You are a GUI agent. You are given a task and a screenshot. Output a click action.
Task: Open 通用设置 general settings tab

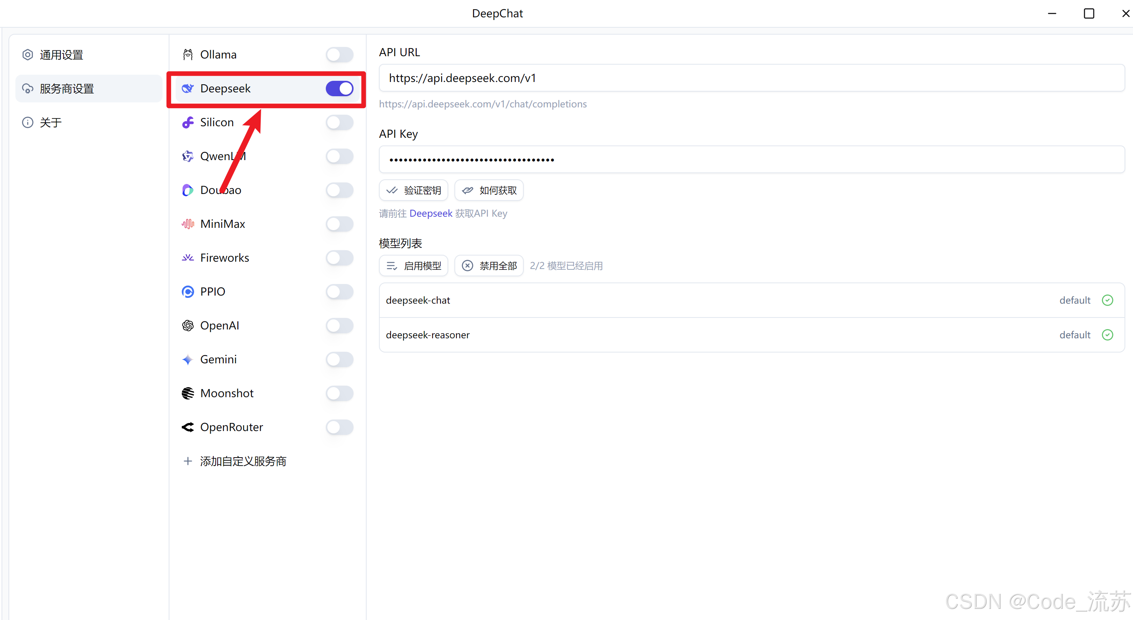click(62, 55)
